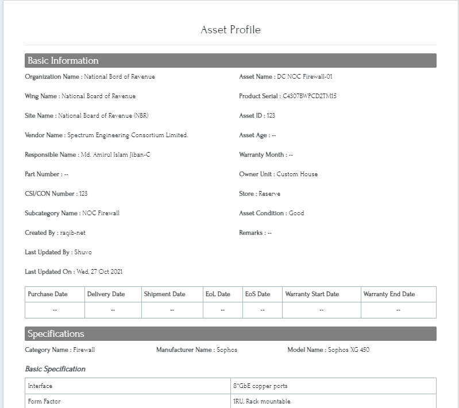Click the Warranty End Date column header
This screenshot has width=459, height=408.
389,294
